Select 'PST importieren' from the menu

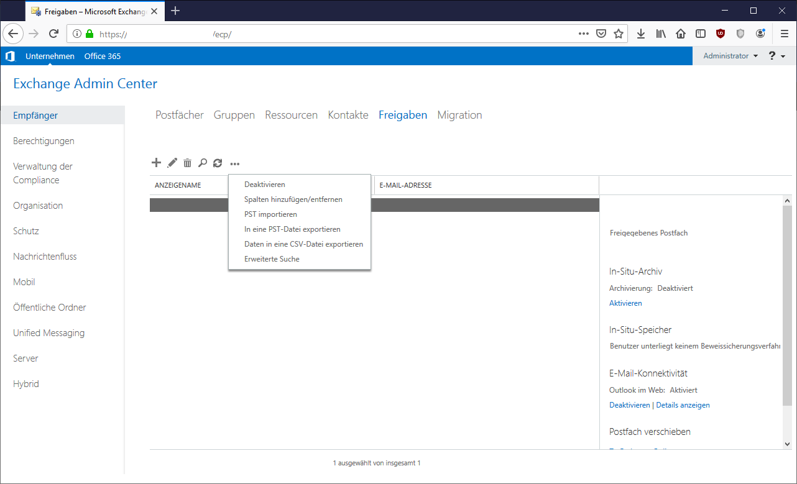(x=270, y=214)
